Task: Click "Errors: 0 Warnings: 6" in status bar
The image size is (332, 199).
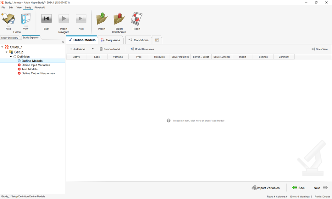Action: [x=301, y=196]
